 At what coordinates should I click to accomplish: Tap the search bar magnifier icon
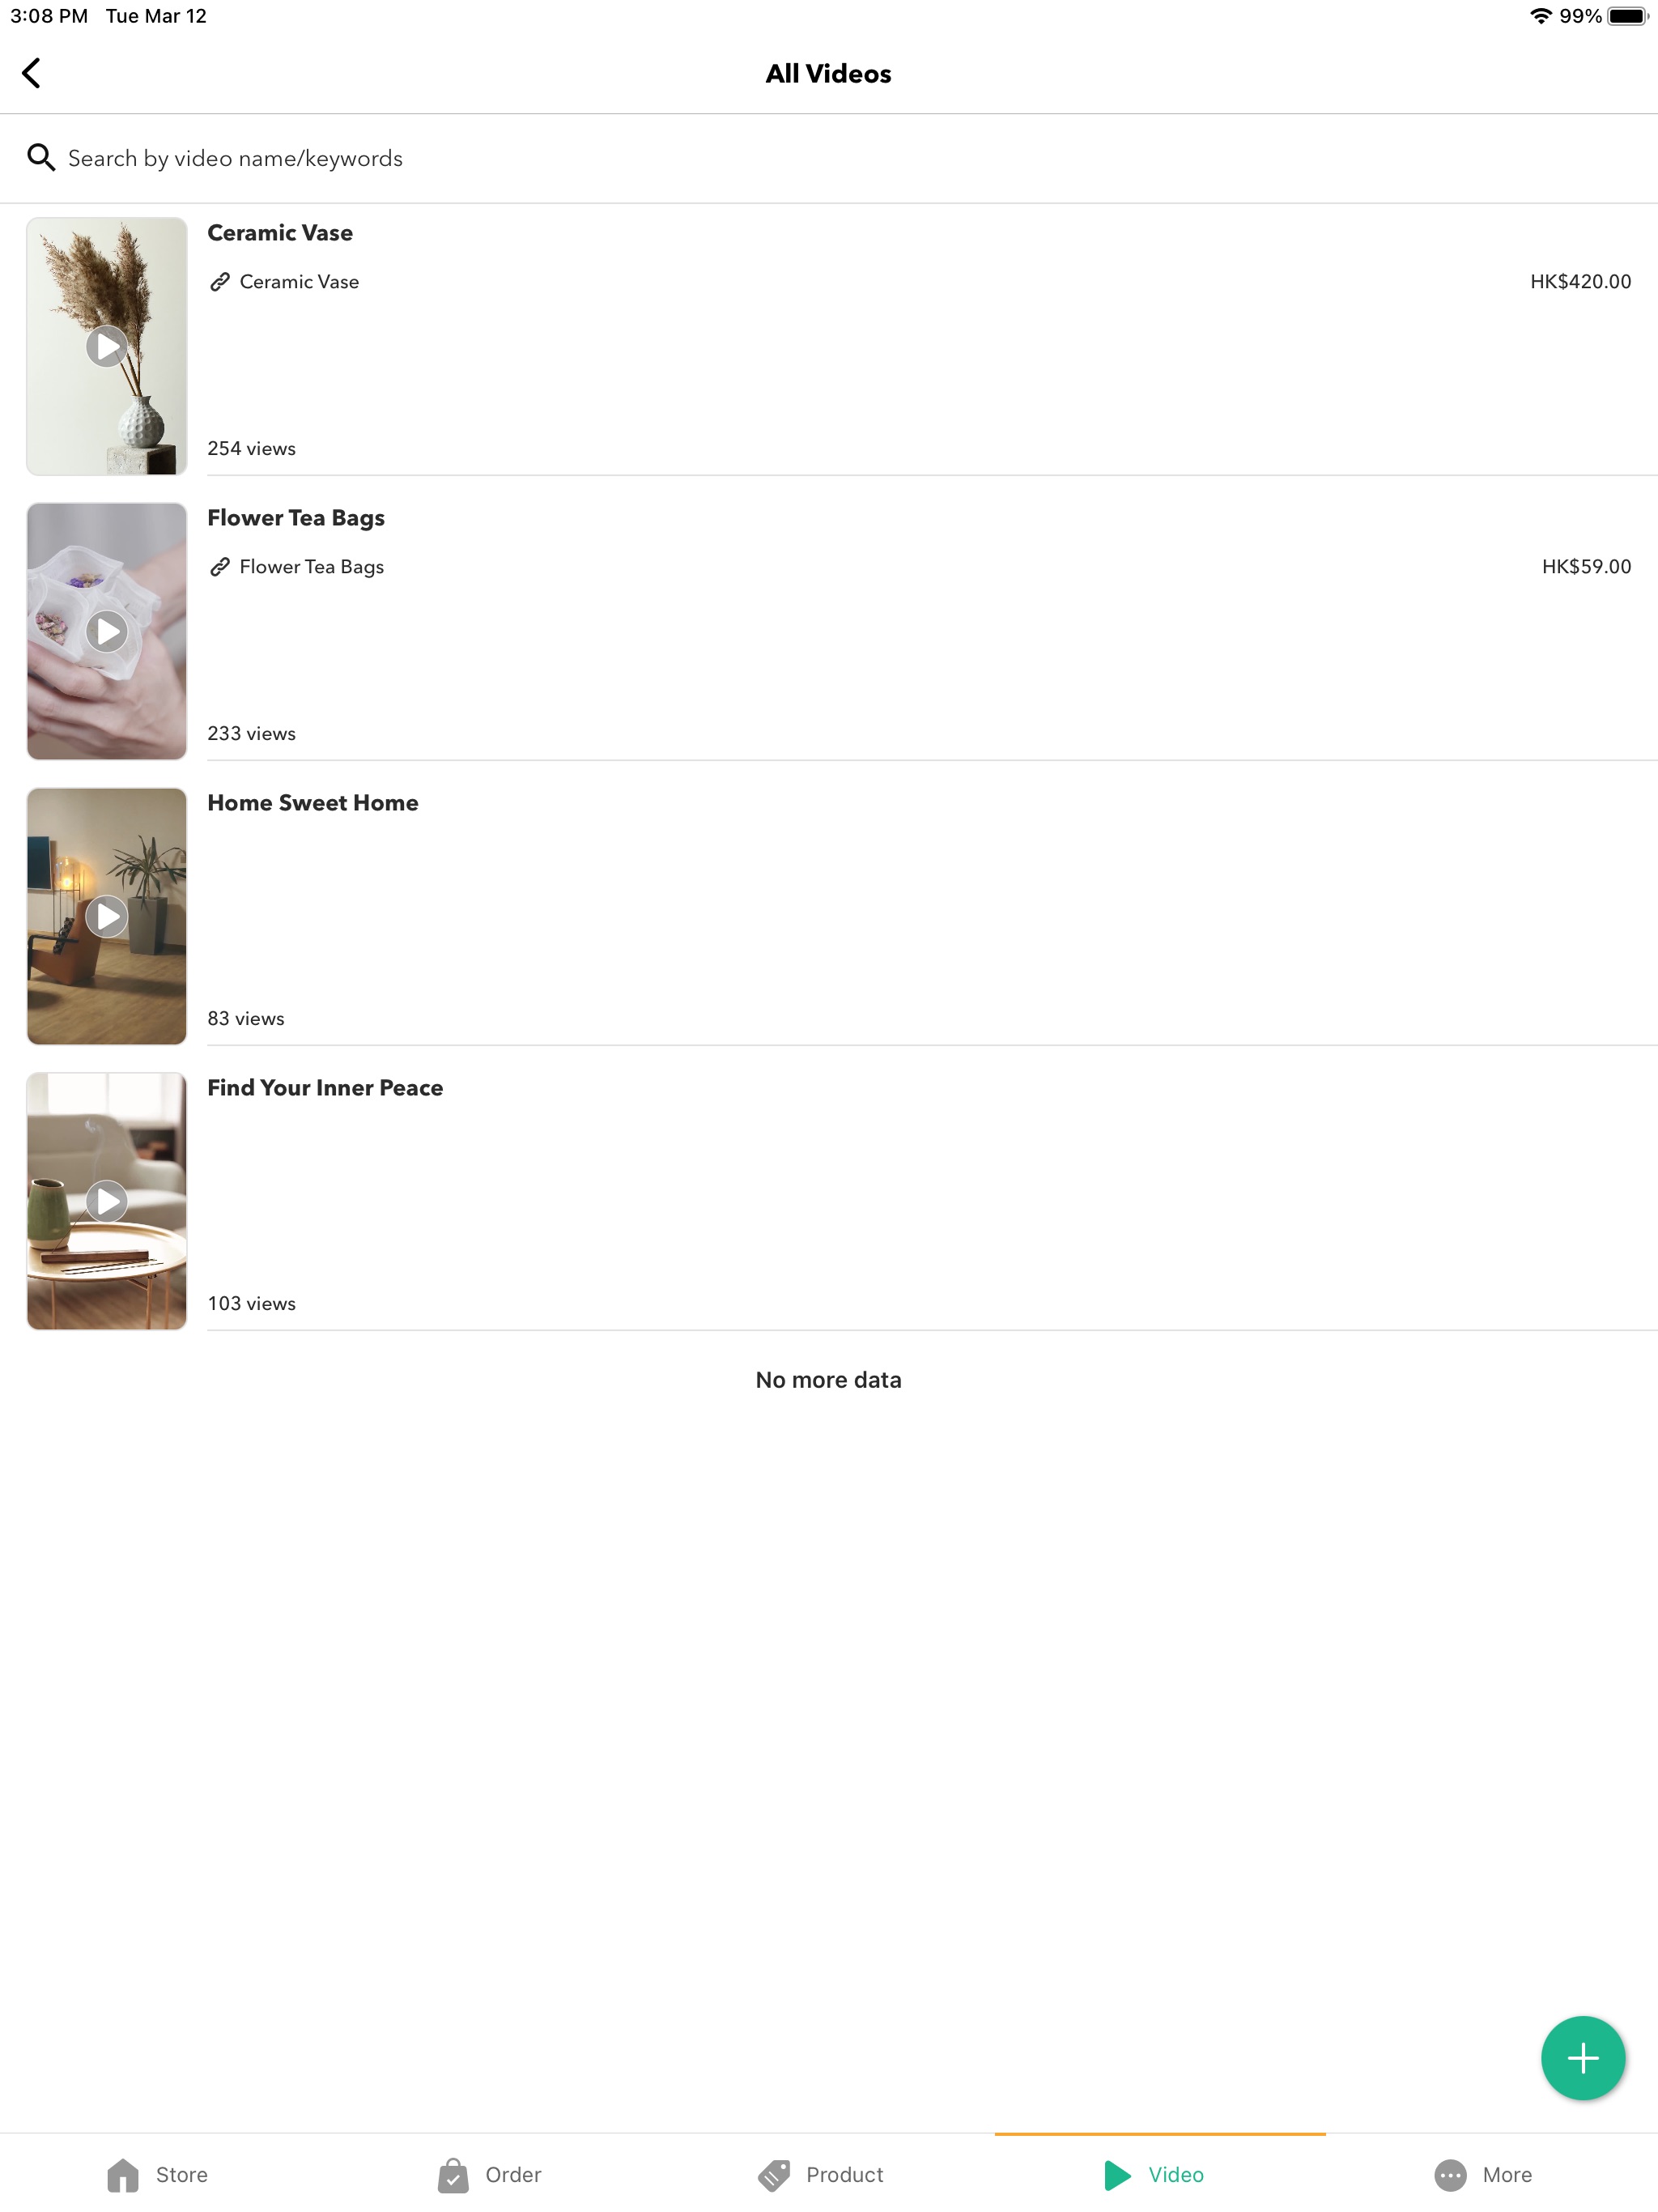[36, 159]
